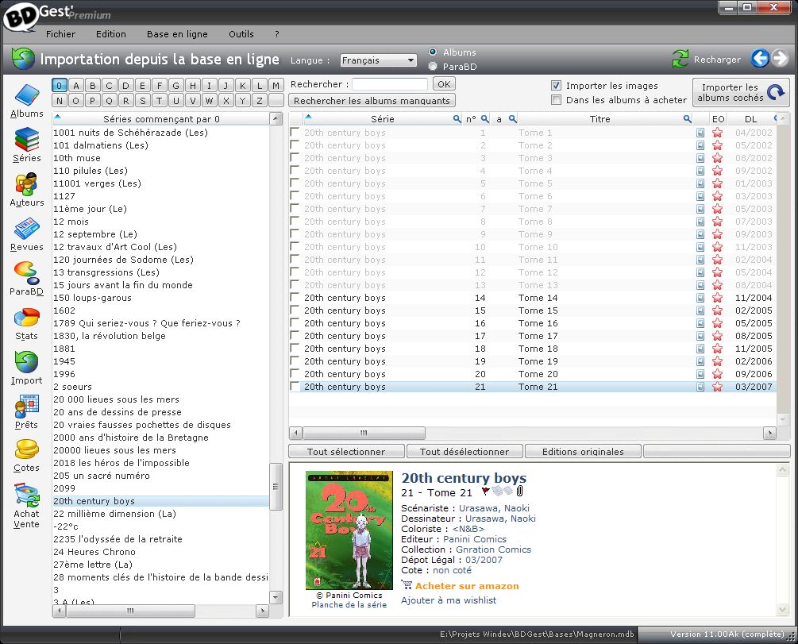Viewport: 798px width, 644px height.
Task: Check the box for Tome 14 row
Action: click(x=294, y=297)
